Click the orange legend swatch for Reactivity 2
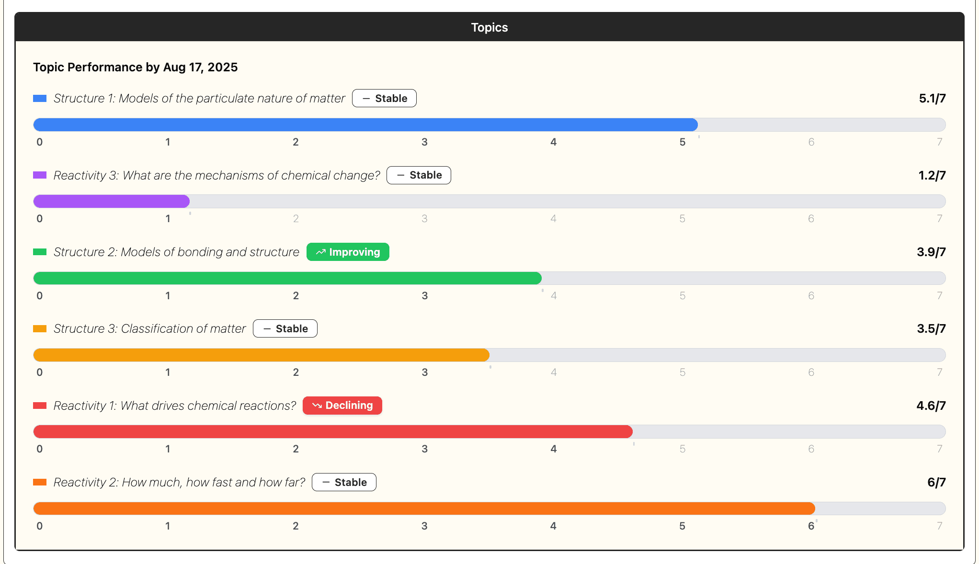This screenshot has height=564, width=979. (40, 482)
